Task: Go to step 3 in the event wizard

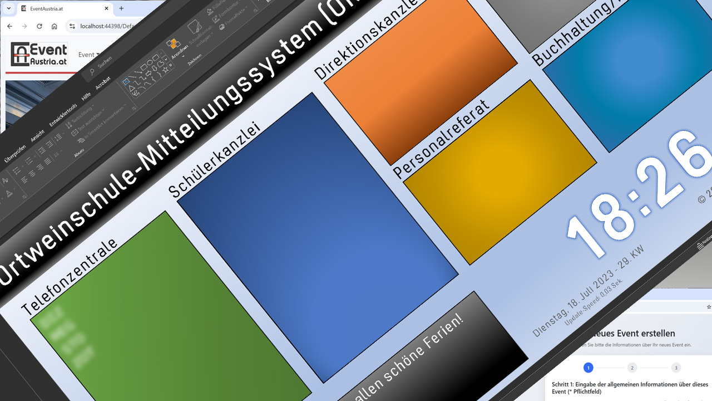Action: click(x=676, y=368)
